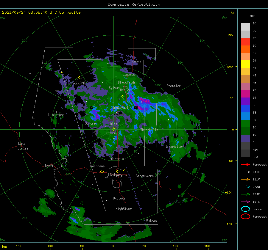The width and height of the screenshot is (268, 250).
Task: Click the white 04DK arrow icon
Action: click(245, 172)
